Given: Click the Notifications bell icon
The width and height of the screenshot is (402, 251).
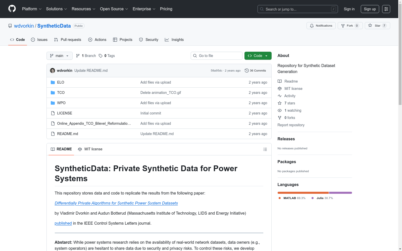Looking at the screenshot, I should pyautogui.click(x=312, y=26).
